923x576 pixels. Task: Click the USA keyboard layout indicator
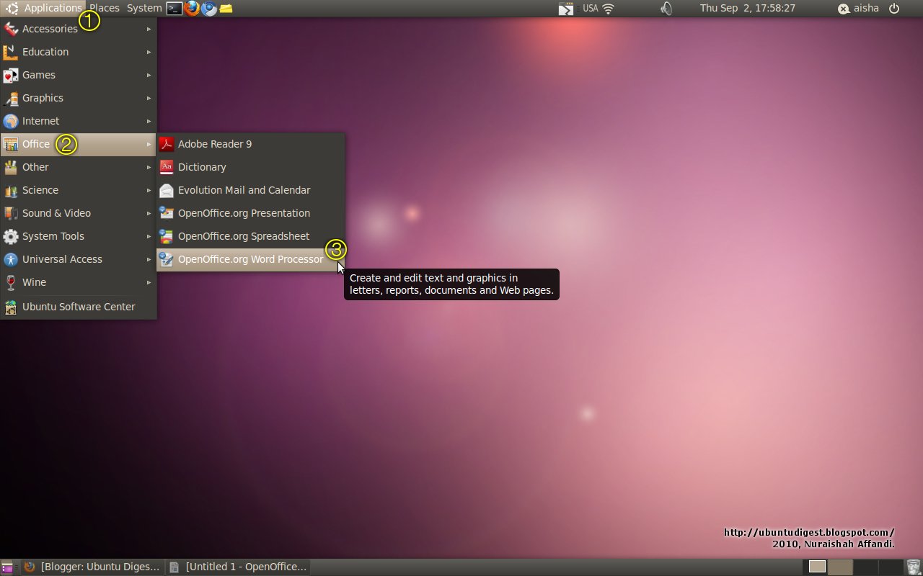(590, 9)
